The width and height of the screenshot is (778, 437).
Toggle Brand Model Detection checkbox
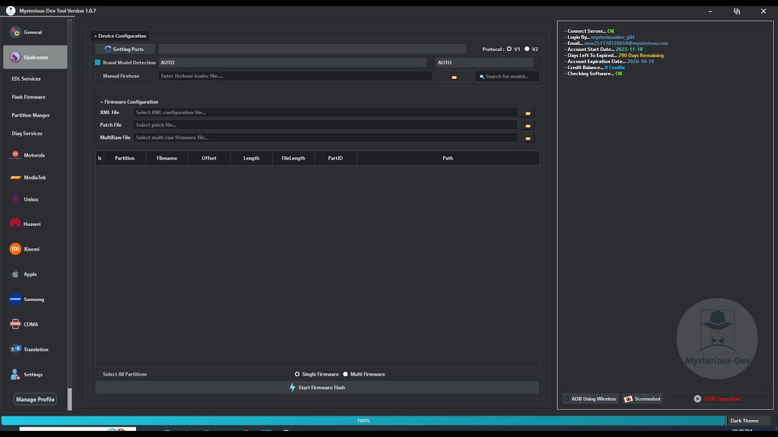pos(98,63)
